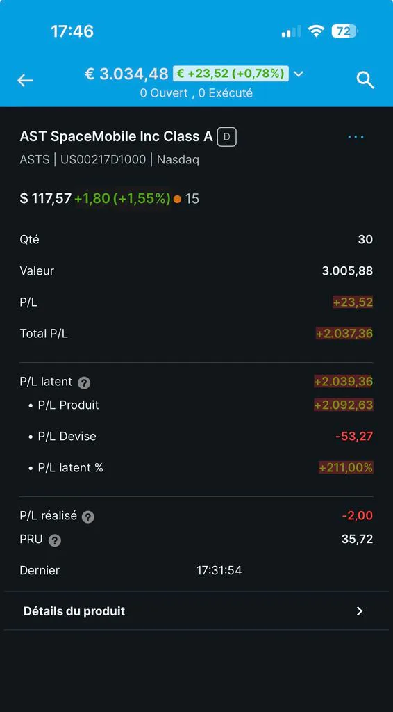Tap the € 3.034,48 portfolio total
The image size is (393, 712).
tap(126, 74)
